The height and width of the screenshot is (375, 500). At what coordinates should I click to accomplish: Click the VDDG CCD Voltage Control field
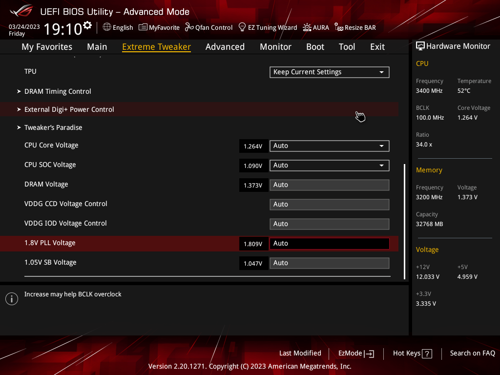point(330,205)
